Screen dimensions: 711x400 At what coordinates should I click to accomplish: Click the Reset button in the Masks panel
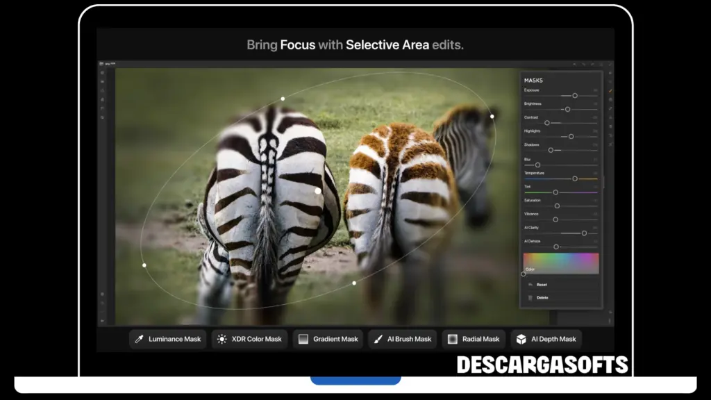coord(542,284)
